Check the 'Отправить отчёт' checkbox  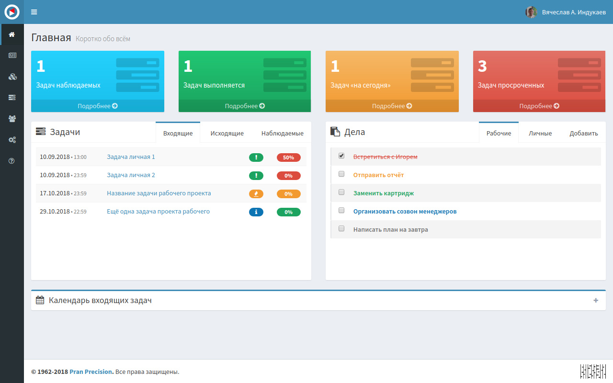(341, 174)
